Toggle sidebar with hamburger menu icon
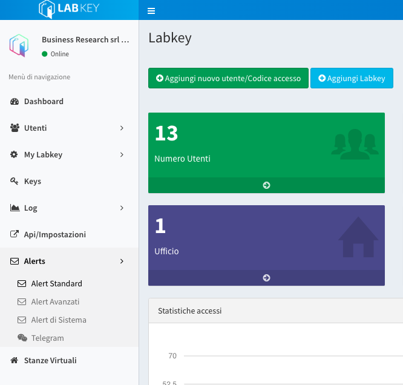The image size is (403, 385). (x=151, y=11)
